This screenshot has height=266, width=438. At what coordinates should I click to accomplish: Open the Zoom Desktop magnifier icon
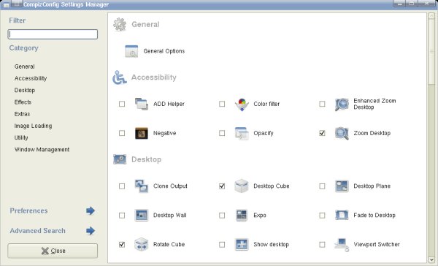[342, 133]
